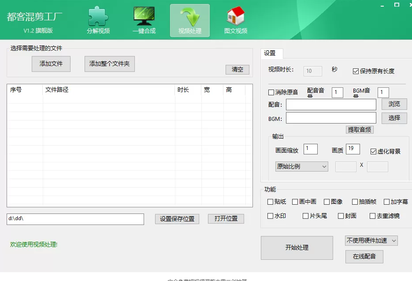Viewport: 412px width, 281px height.
Task: Uncheck 虚化背景 checkbox
Action: (373, 152)
